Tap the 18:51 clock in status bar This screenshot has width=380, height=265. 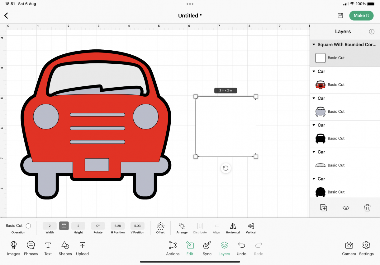[x=10, y=4]
